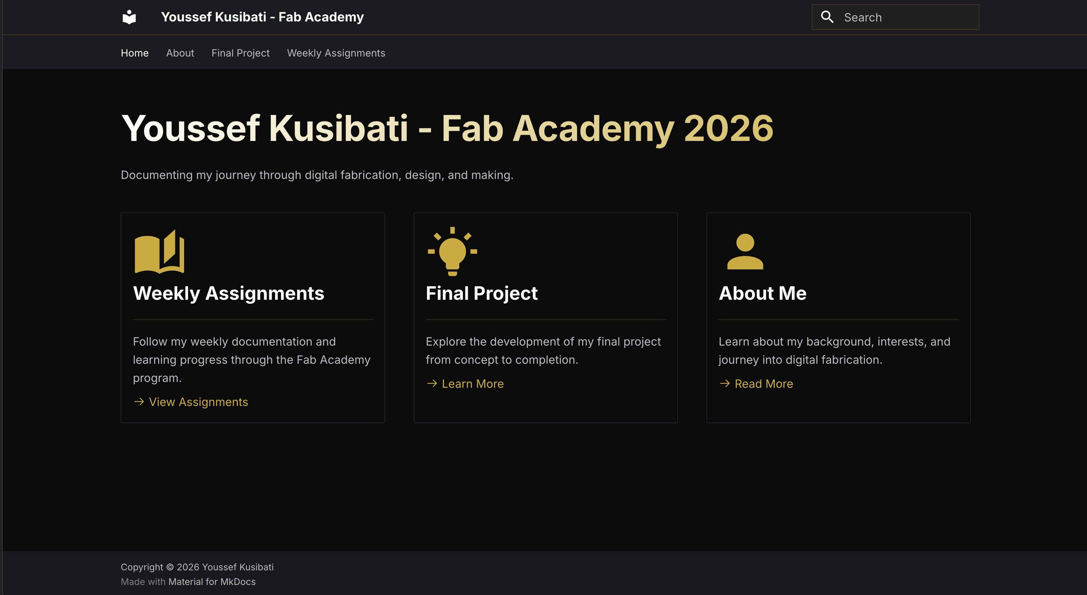1087x595 pixels.
Task: Select the About Me card heading
Action: point(762,293)
